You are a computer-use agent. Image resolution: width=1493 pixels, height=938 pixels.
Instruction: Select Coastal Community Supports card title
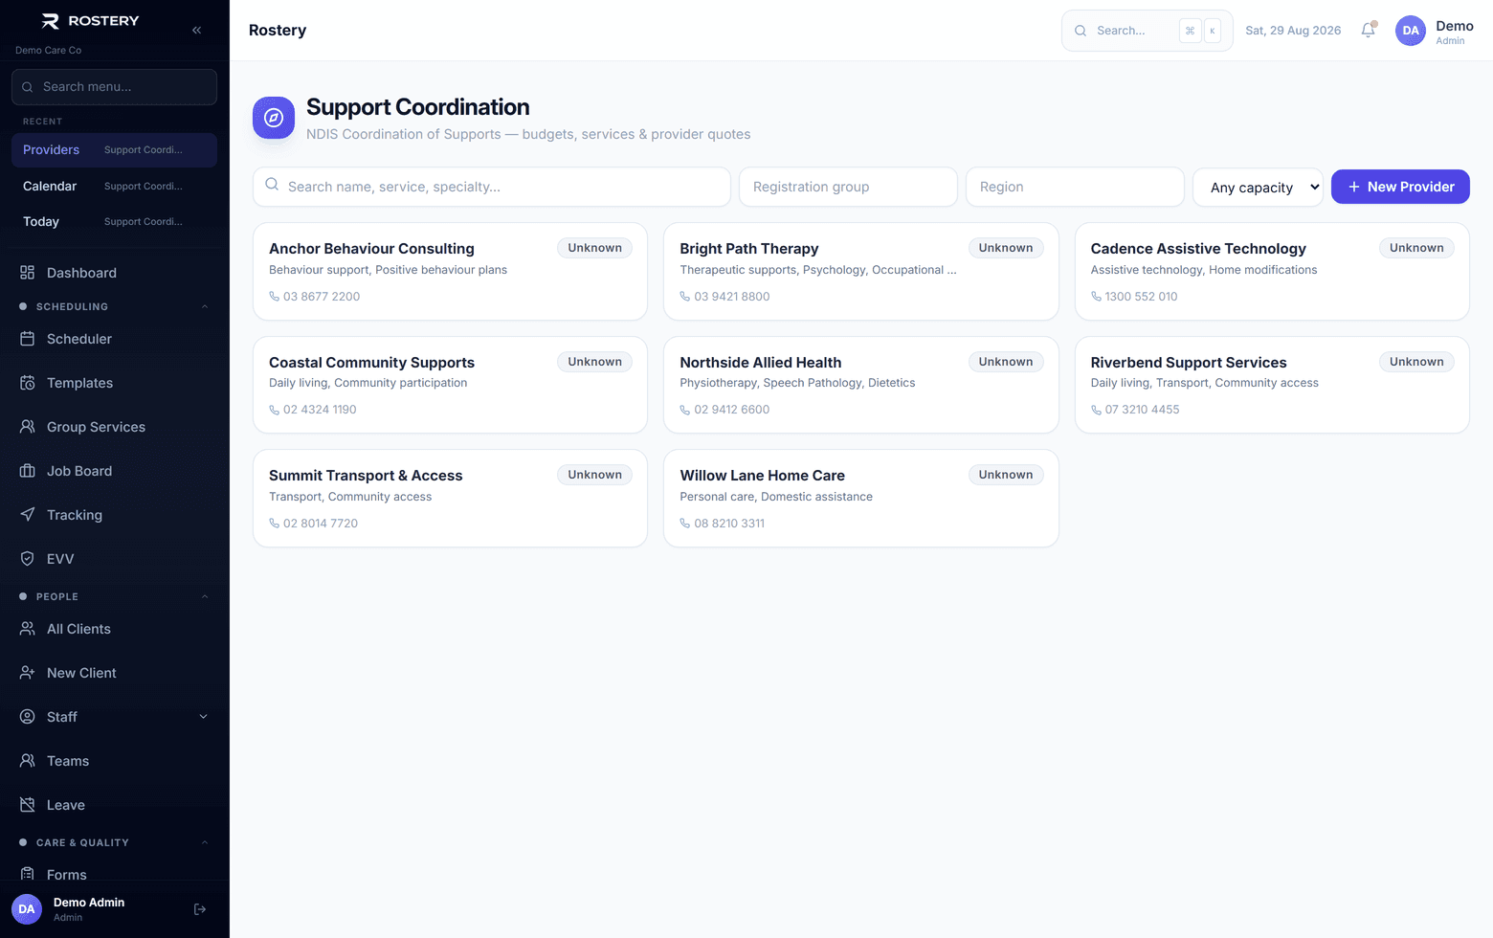(x=371, y=363)
